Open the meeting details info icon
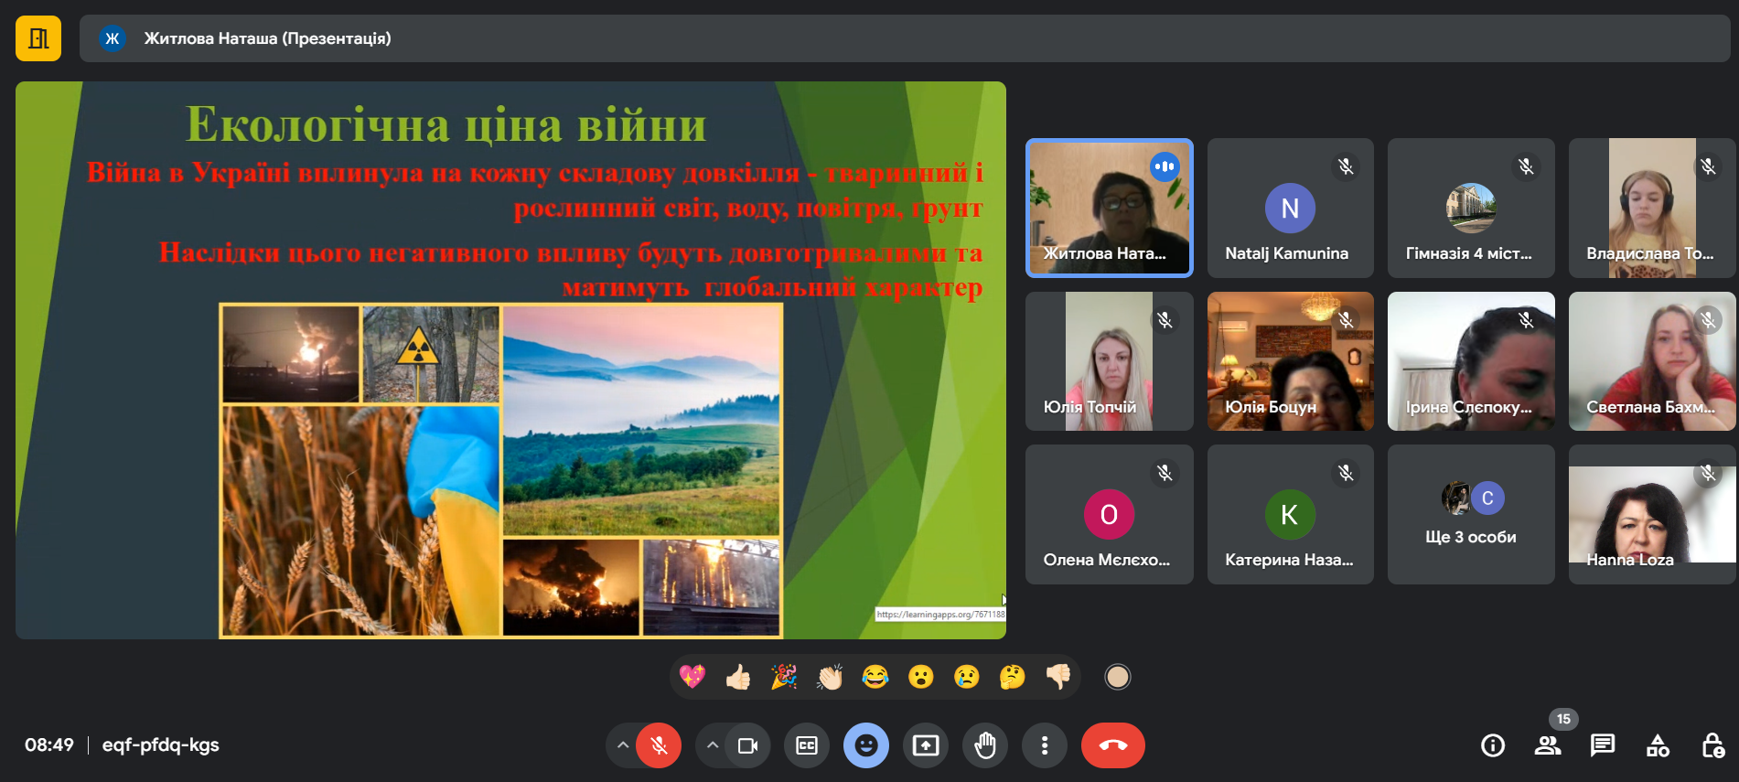The image size is (1739, 782). 1492,745
